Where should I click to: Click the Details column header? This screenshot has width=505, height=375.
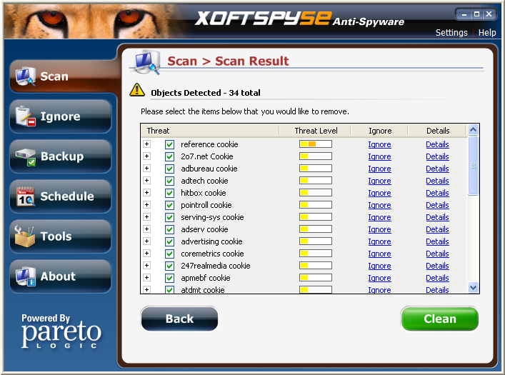[x=438, y=131]
